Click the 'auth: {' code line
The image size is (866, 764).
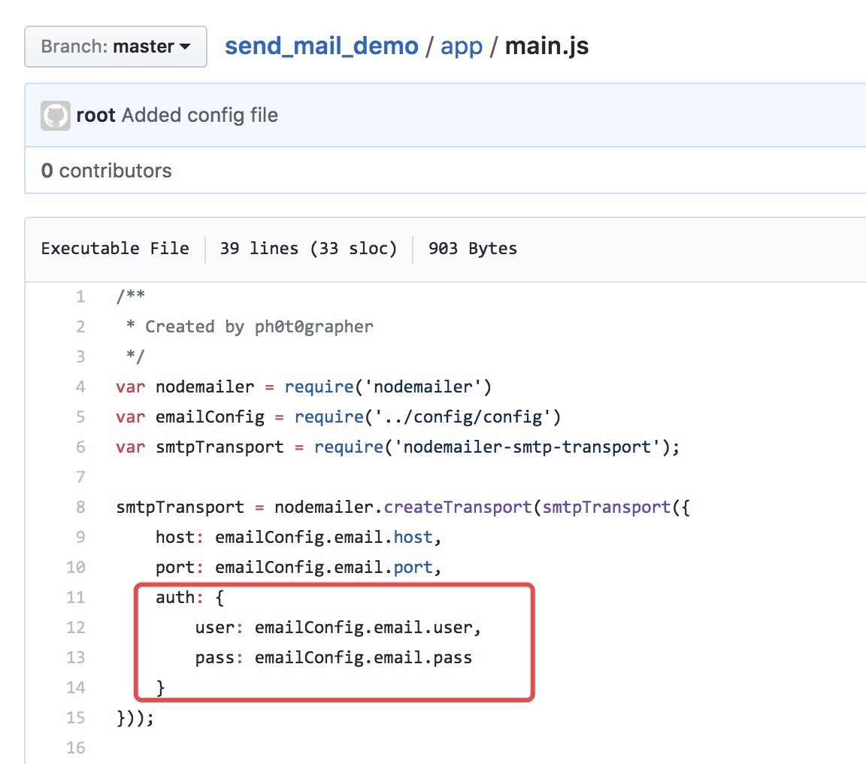[x=190, y=597]
